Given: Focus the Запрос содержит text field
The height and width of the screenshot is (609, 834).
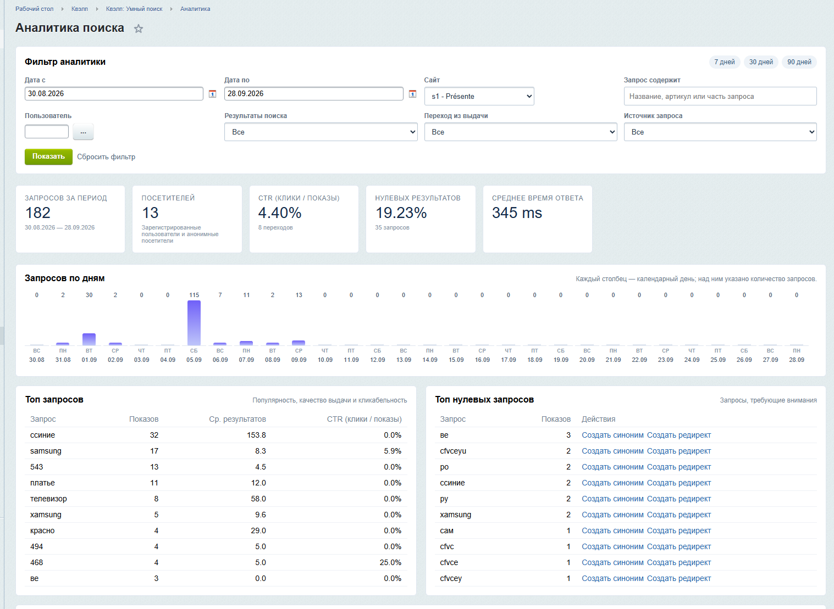Looking at the screenshot, I should click(720, 96).
